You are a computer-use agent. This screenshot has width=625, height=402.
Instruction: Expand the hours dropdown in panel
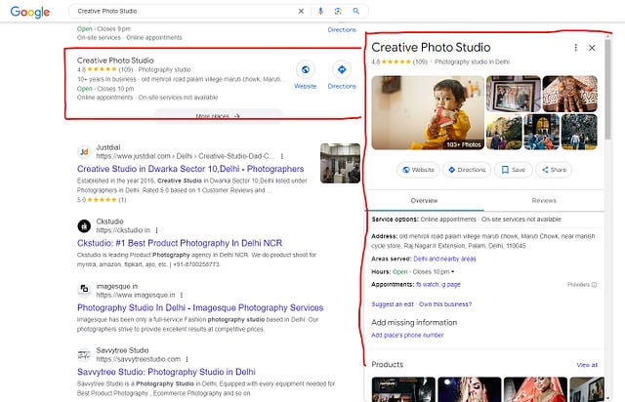[452, 271]
